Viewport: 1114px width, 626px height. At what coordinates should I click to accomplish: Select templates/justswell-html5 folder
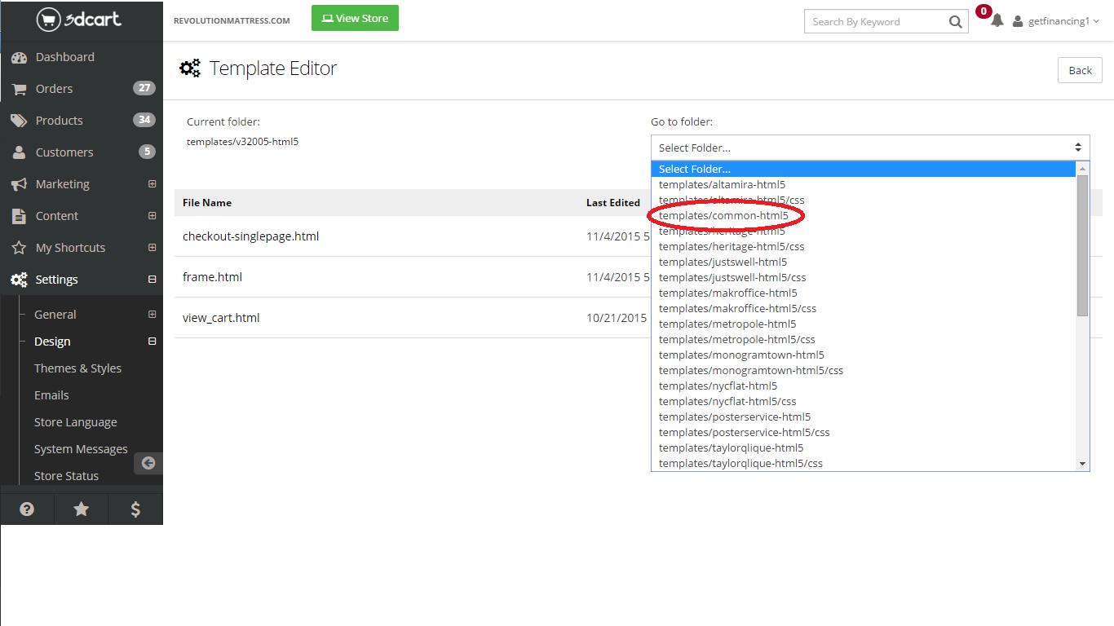(723, 262)
